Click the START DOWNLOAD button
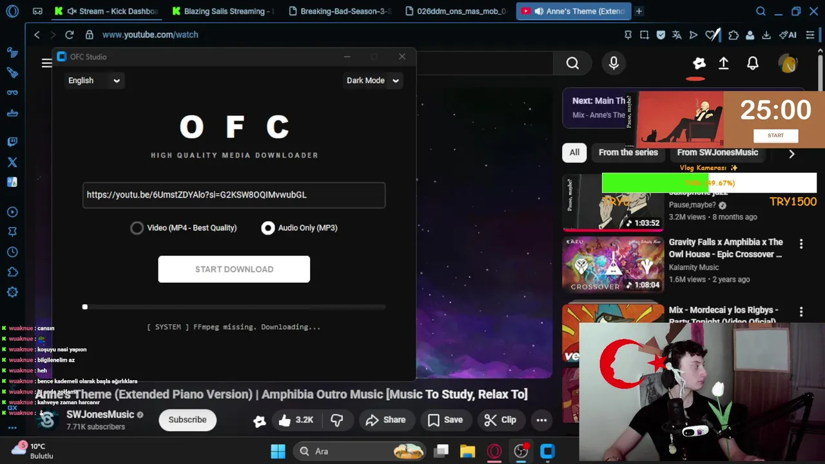Image resolution: width=825 pixels, height=464 pixels. click(234, 269)
